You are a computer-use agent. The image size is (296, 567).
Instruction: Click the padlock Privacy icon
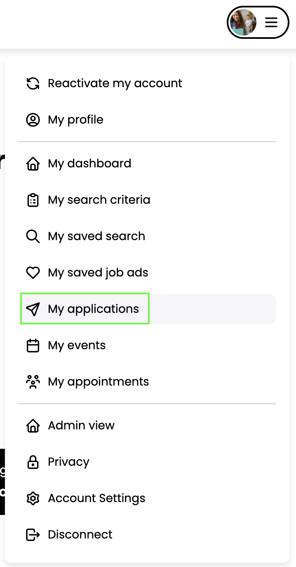[33, 462]
